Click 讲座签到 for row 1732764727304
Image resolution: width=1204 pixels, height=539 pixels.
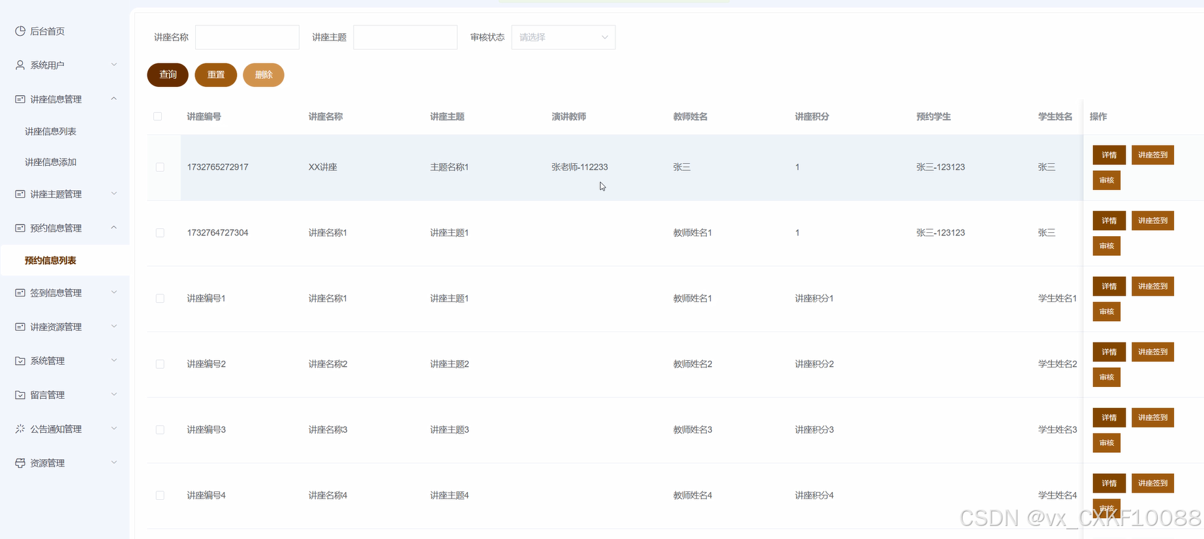pyautogui.click(x=1152, y=221)
